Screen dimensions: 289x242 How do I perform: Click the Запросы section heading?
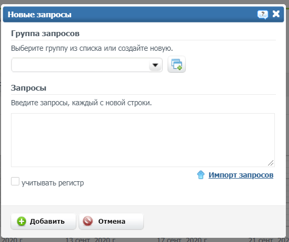tap(29, 88)
